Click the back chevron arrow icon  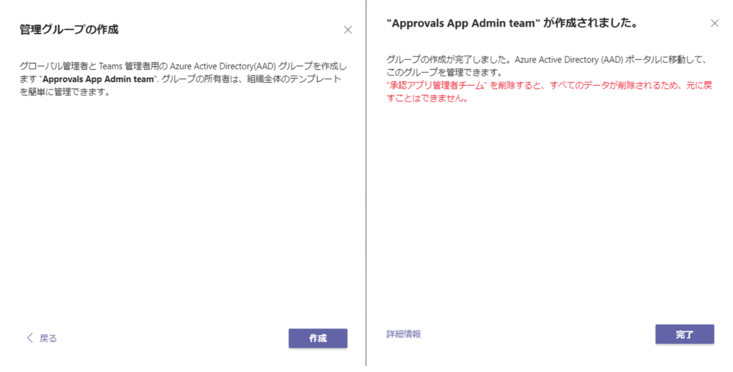point(30,338)
